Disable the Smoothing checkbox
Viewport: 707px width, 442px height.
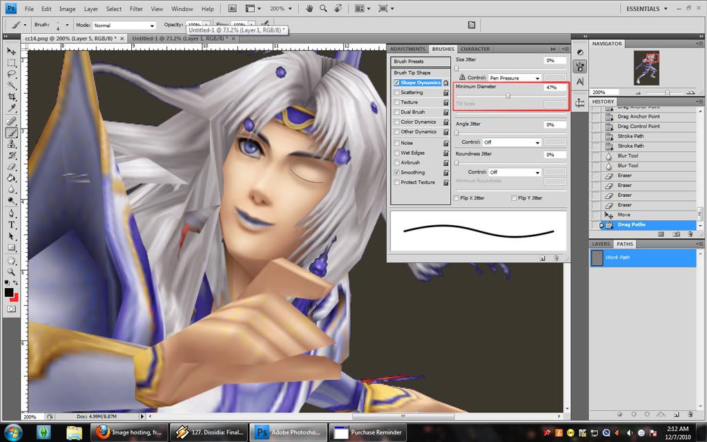[396, 173]
